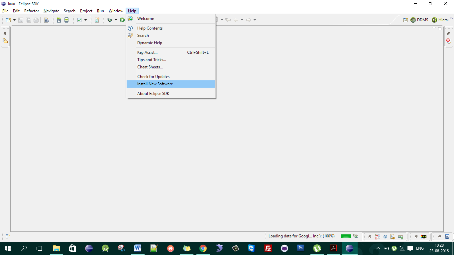Open the Declaration fast view icon
Viewport: 454px width, 255px height.
coord(393,237)
